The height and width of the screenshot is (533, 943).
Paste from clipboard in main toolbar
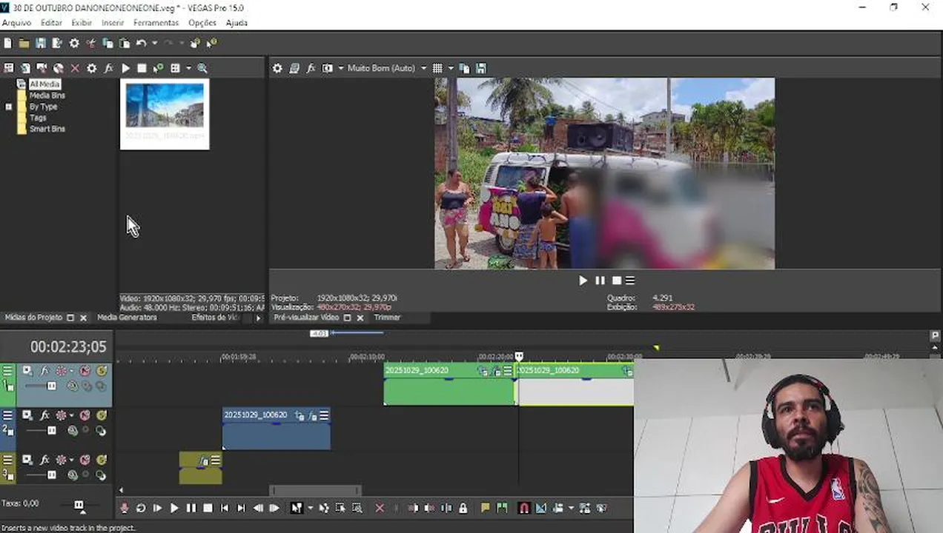coord(125,44)
